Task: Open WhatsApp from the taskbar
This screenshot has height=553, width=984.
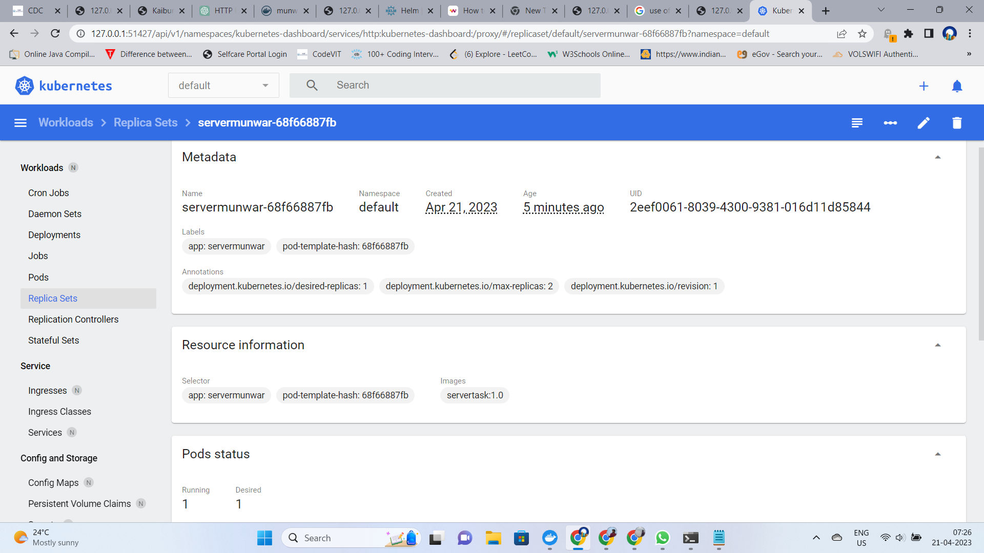Action: (662, 538)
